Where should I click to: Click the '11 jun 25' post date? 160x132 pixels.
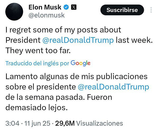(37, 123)
